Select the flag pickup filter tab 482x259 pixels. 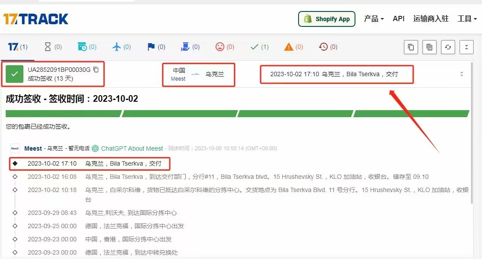(x=156, y=47)
